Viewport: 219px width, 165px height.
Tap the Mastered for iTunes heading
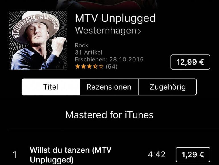coord(109,115)
